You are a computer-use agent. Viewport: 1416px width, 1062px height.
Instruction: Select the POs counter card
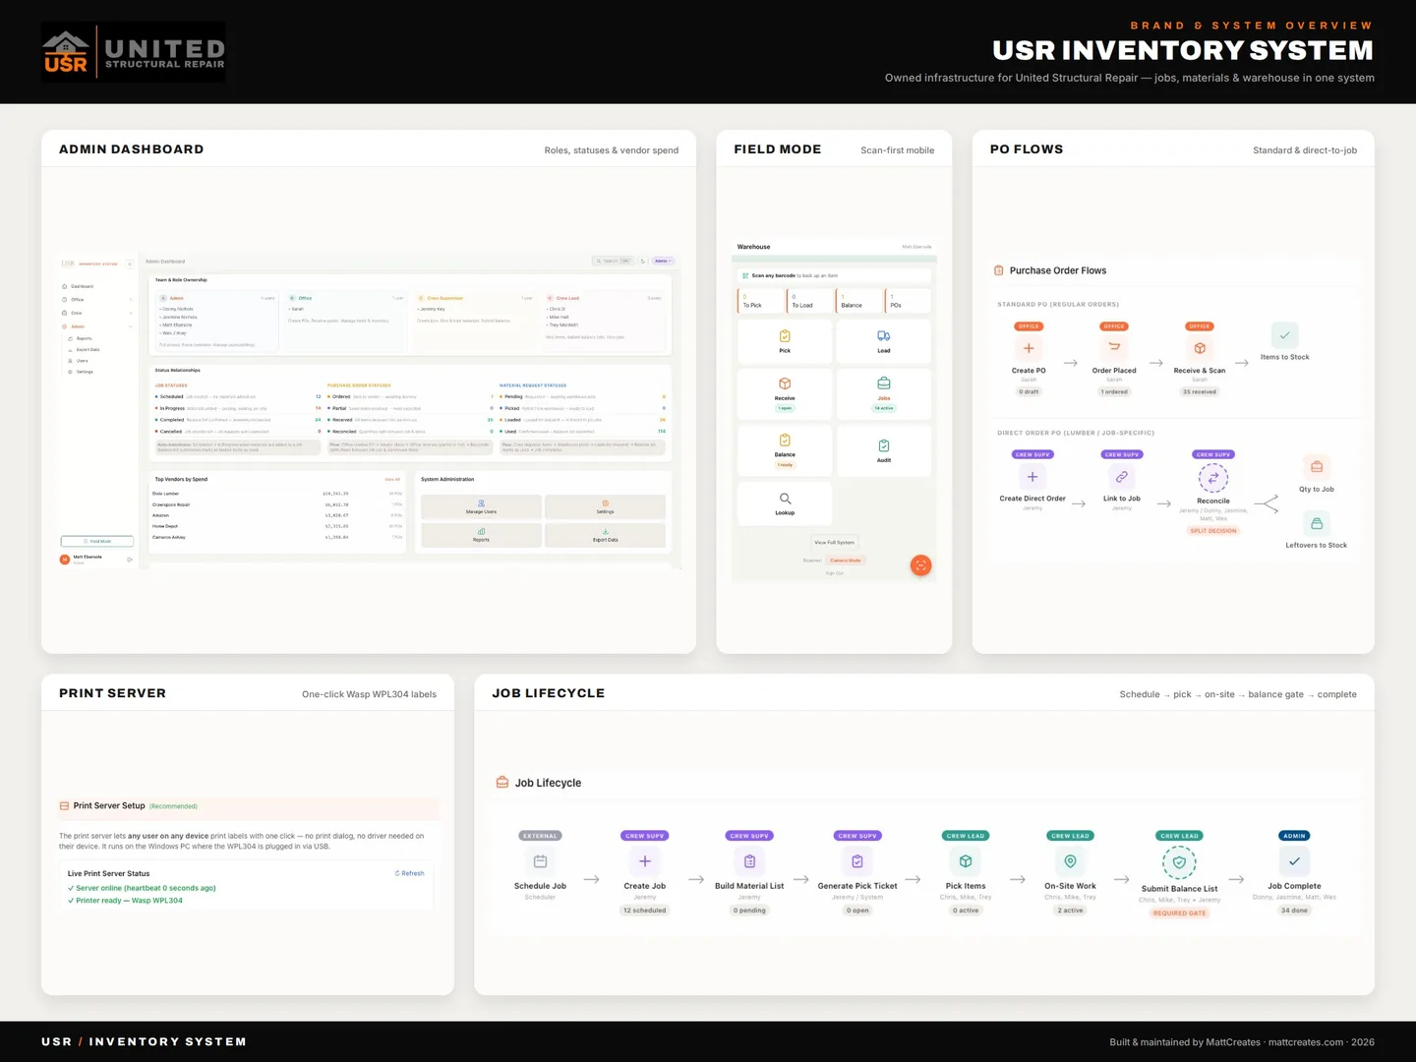tap(908, 301)
